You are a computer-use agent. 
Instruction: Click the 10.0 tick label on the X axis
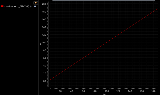[107, 91]
